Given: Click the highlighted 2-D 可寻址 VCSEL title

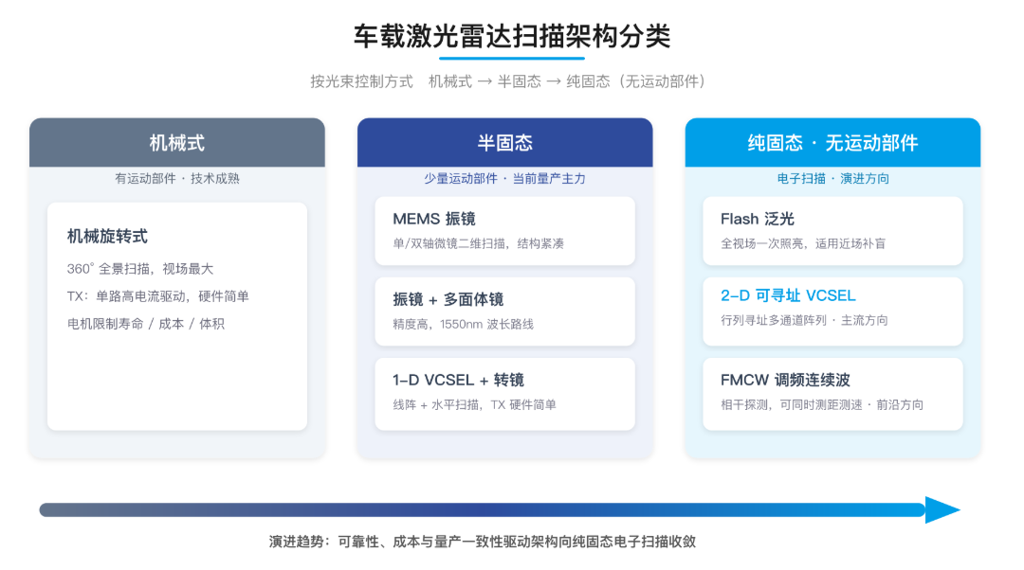Looking at the screenshot, I should [x=788, y=295].
